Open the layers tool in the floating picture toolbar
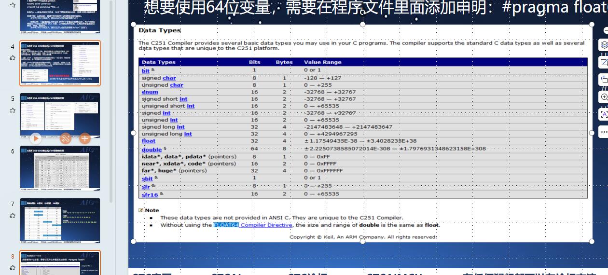 click(x=604, y=45)
